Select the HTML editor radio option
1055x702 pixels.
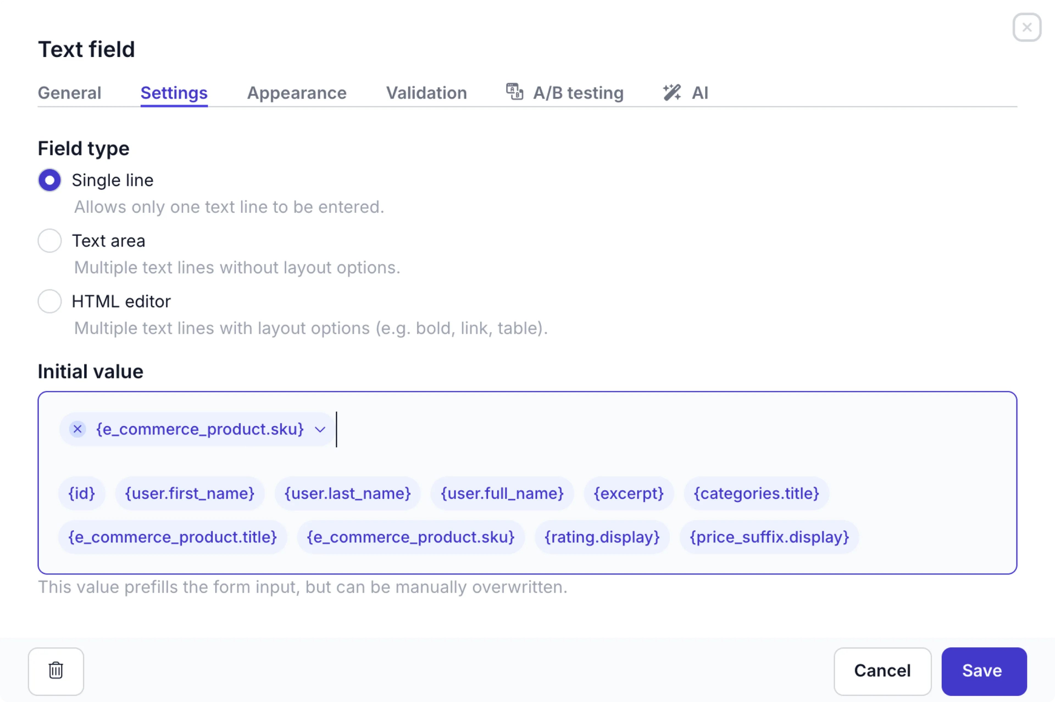coord(50,301)
